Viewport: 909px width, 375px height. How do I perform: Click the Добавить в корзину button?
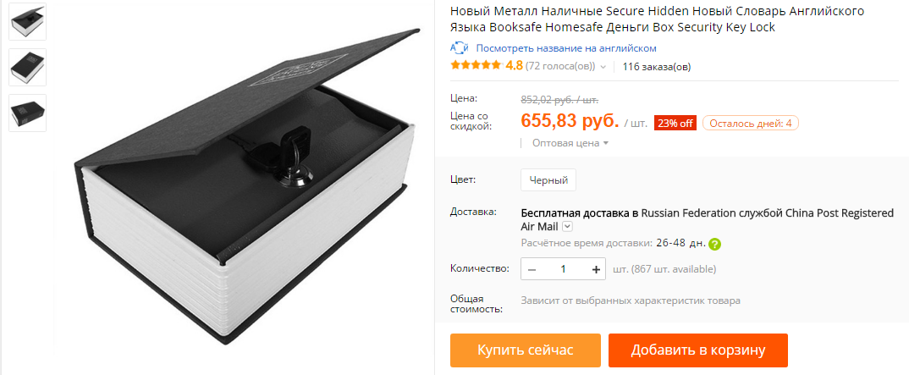[698, 350]
